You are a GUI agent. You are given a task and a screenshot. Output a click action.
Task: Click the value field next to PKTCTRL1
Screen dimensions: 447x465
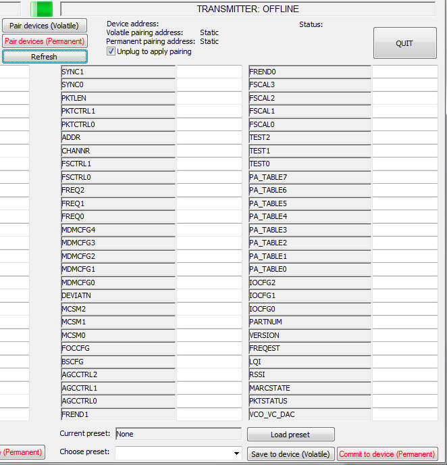point(209,112)
